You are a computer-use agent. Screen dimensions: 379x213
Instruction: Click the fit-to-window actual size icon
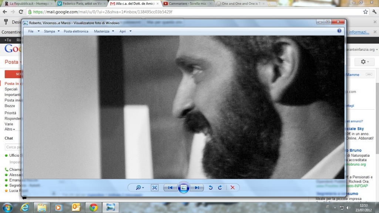154,188
